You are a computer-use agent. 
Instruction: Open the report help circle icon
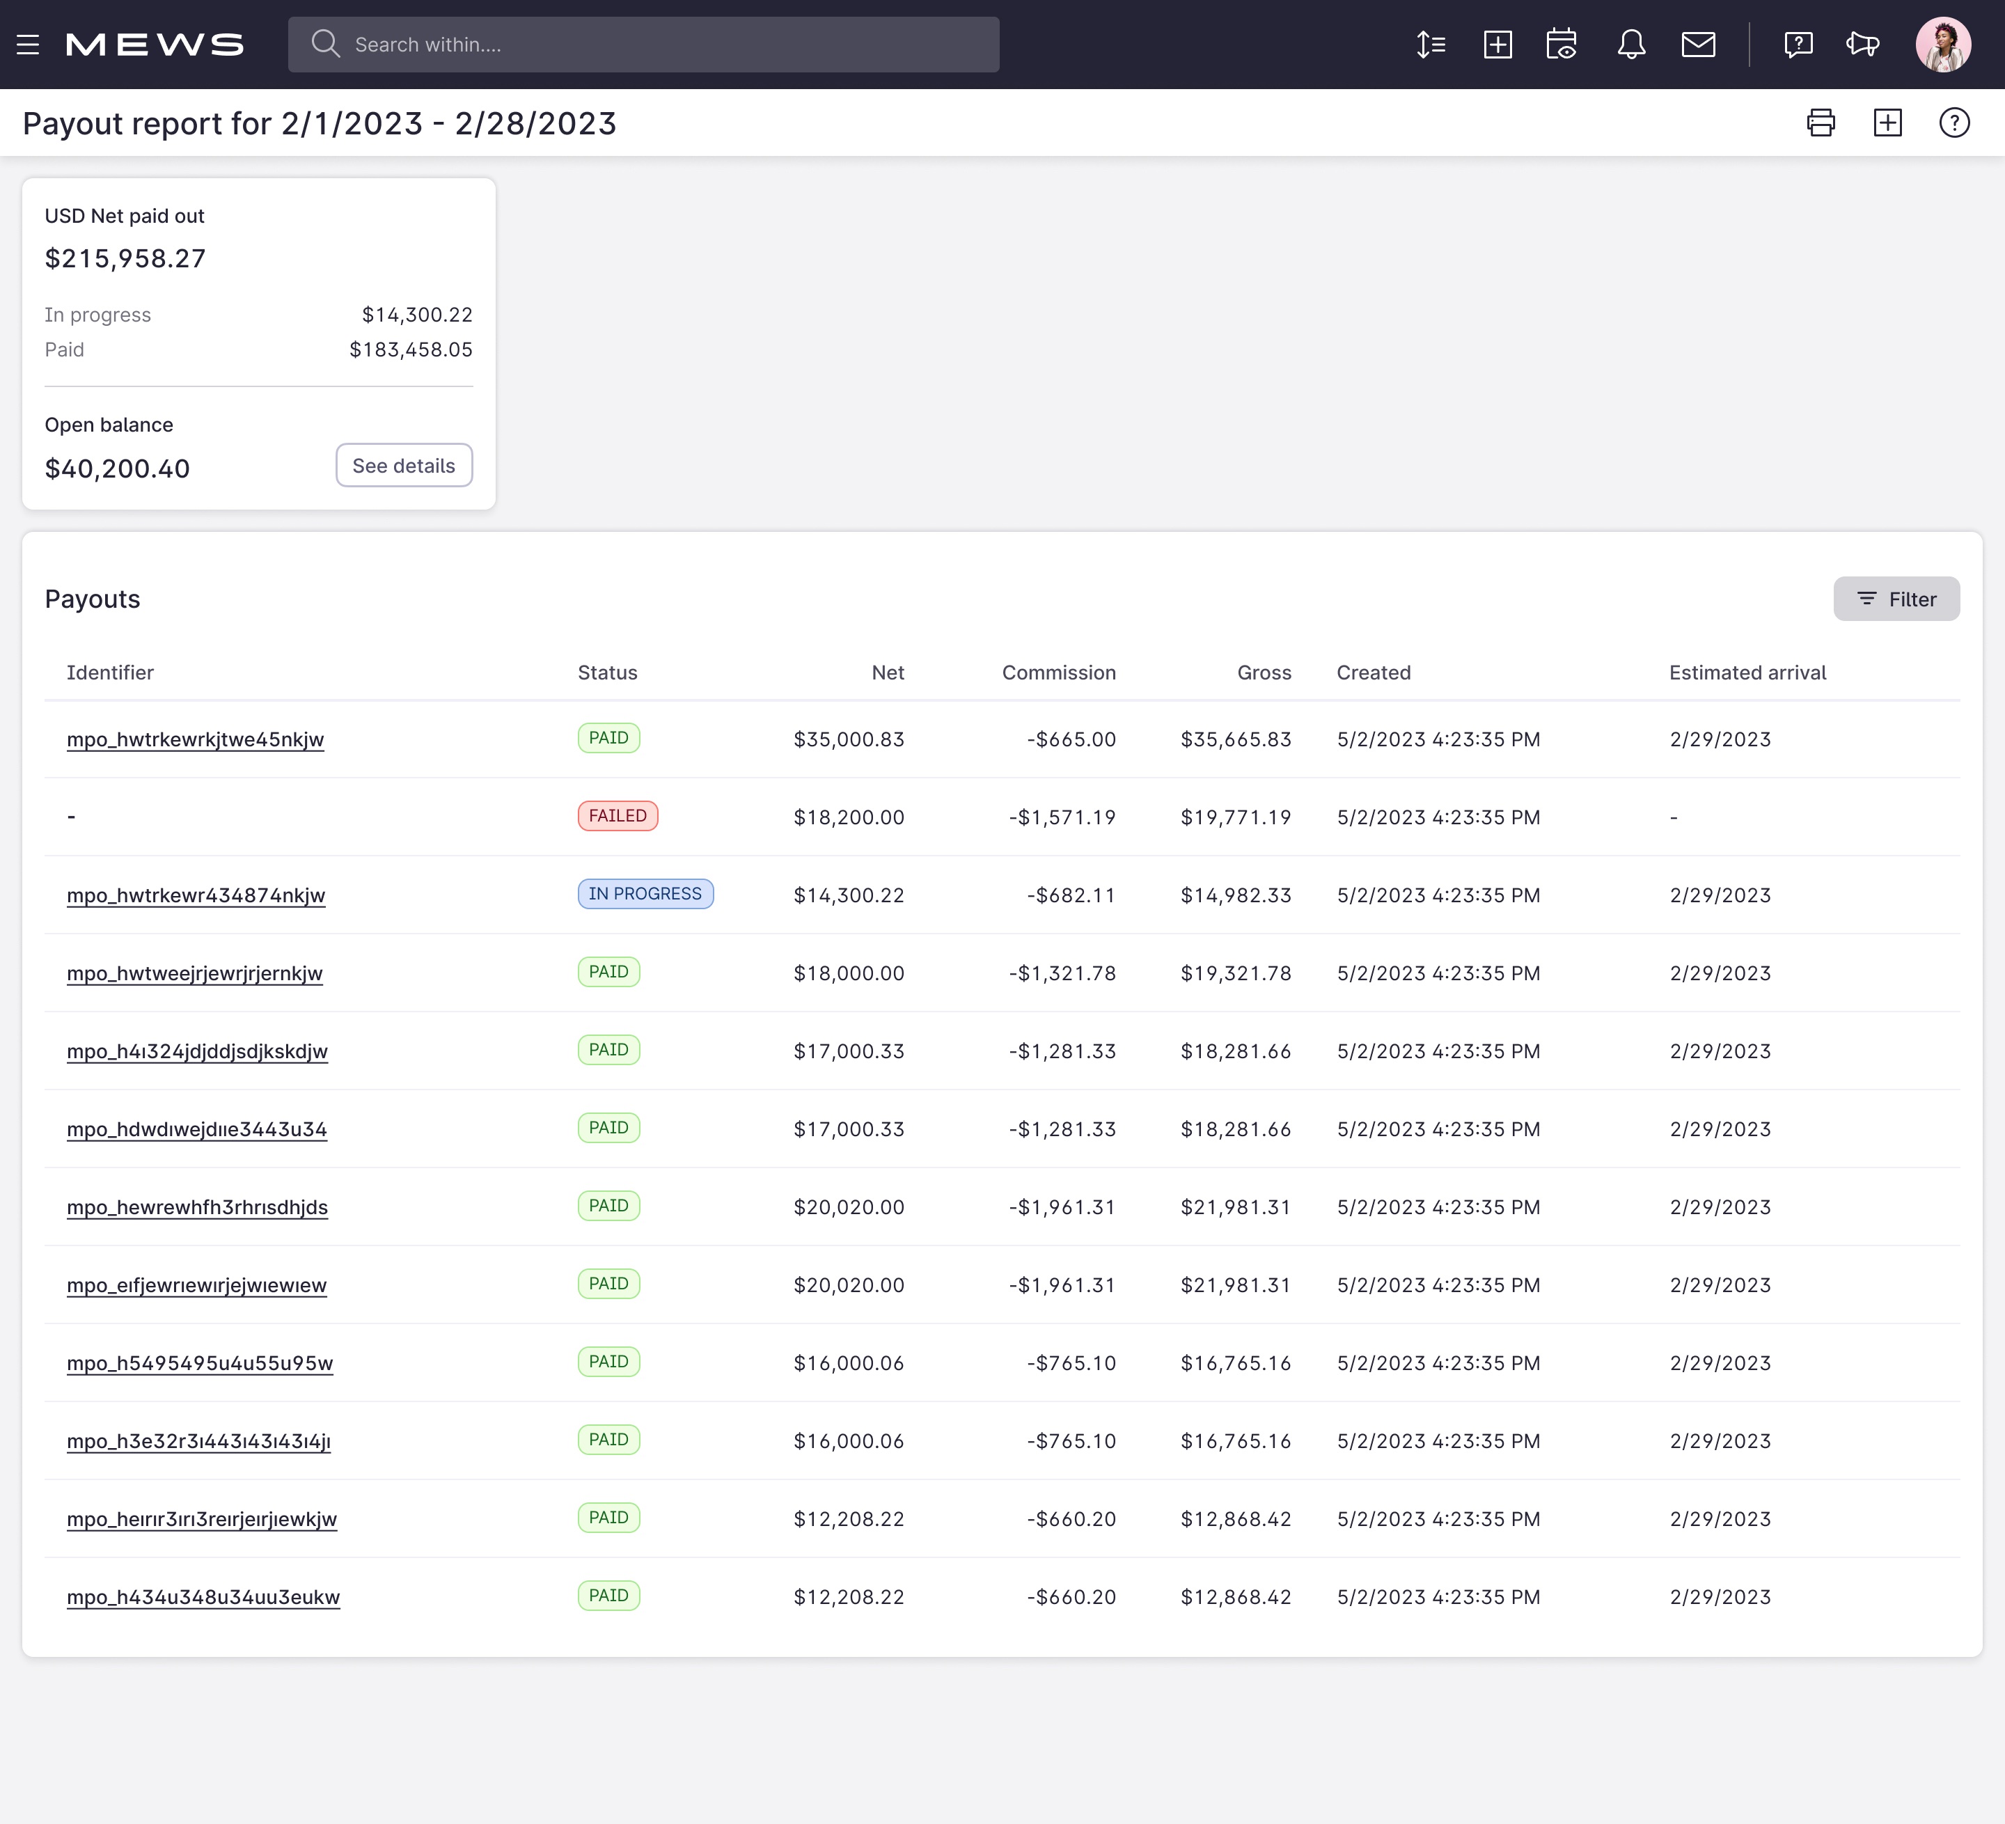[1953, 123]
